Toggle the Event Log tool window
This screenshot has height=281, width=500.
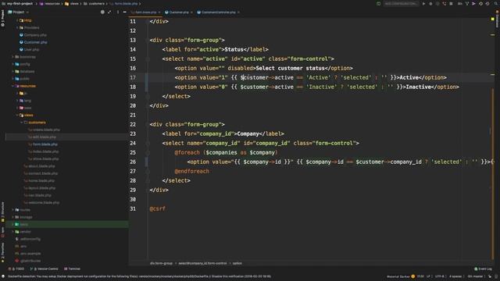(483, 269)
